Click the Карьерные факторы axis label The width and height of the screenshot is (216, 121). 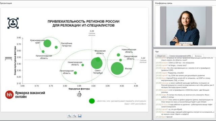click(79, 89)
